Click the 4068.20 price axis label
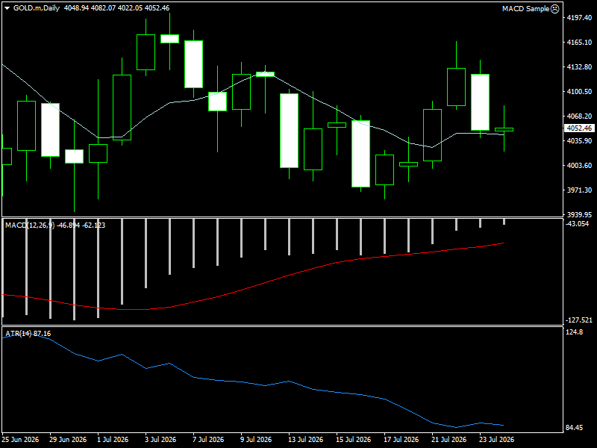 (x=579, y=116)
